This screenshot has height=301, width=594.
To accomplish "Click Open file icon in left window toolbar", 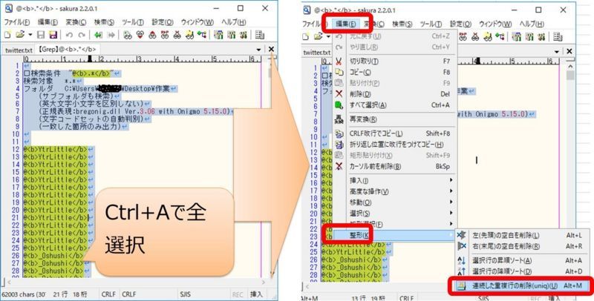I will [x=20, y=35].
